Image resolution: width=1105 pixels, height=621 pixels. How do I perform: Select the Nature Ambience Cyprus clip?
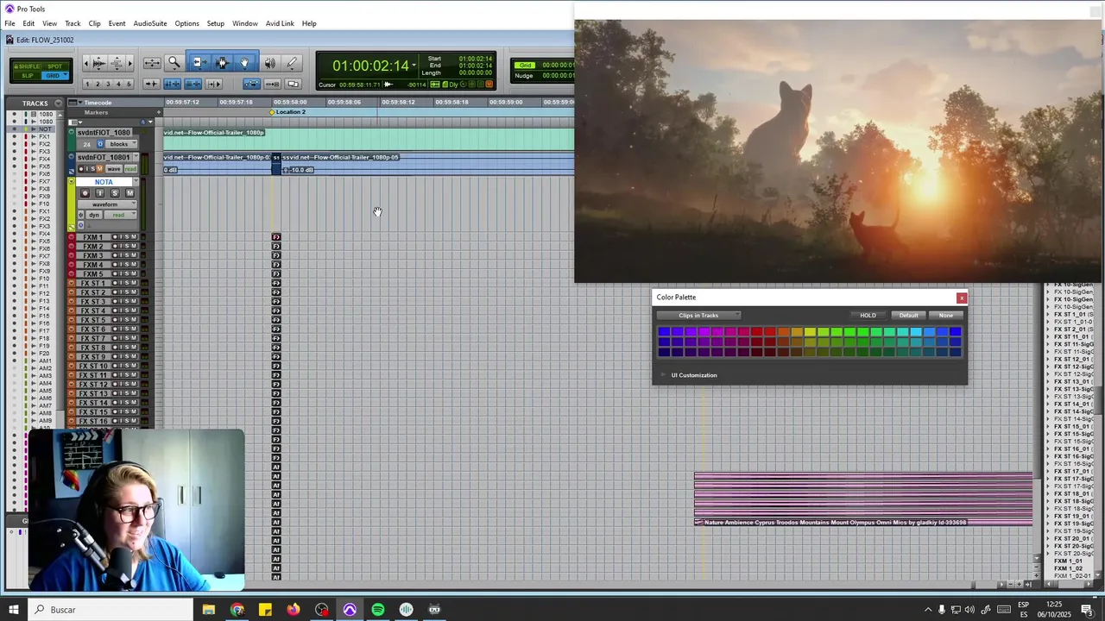(x=863, y=499)
